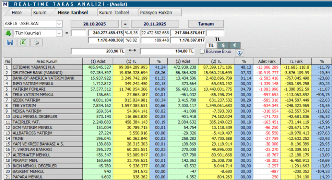Click the end date 20.11.2025 button
This screenshot has width=332, height=180.
point(155,24)
